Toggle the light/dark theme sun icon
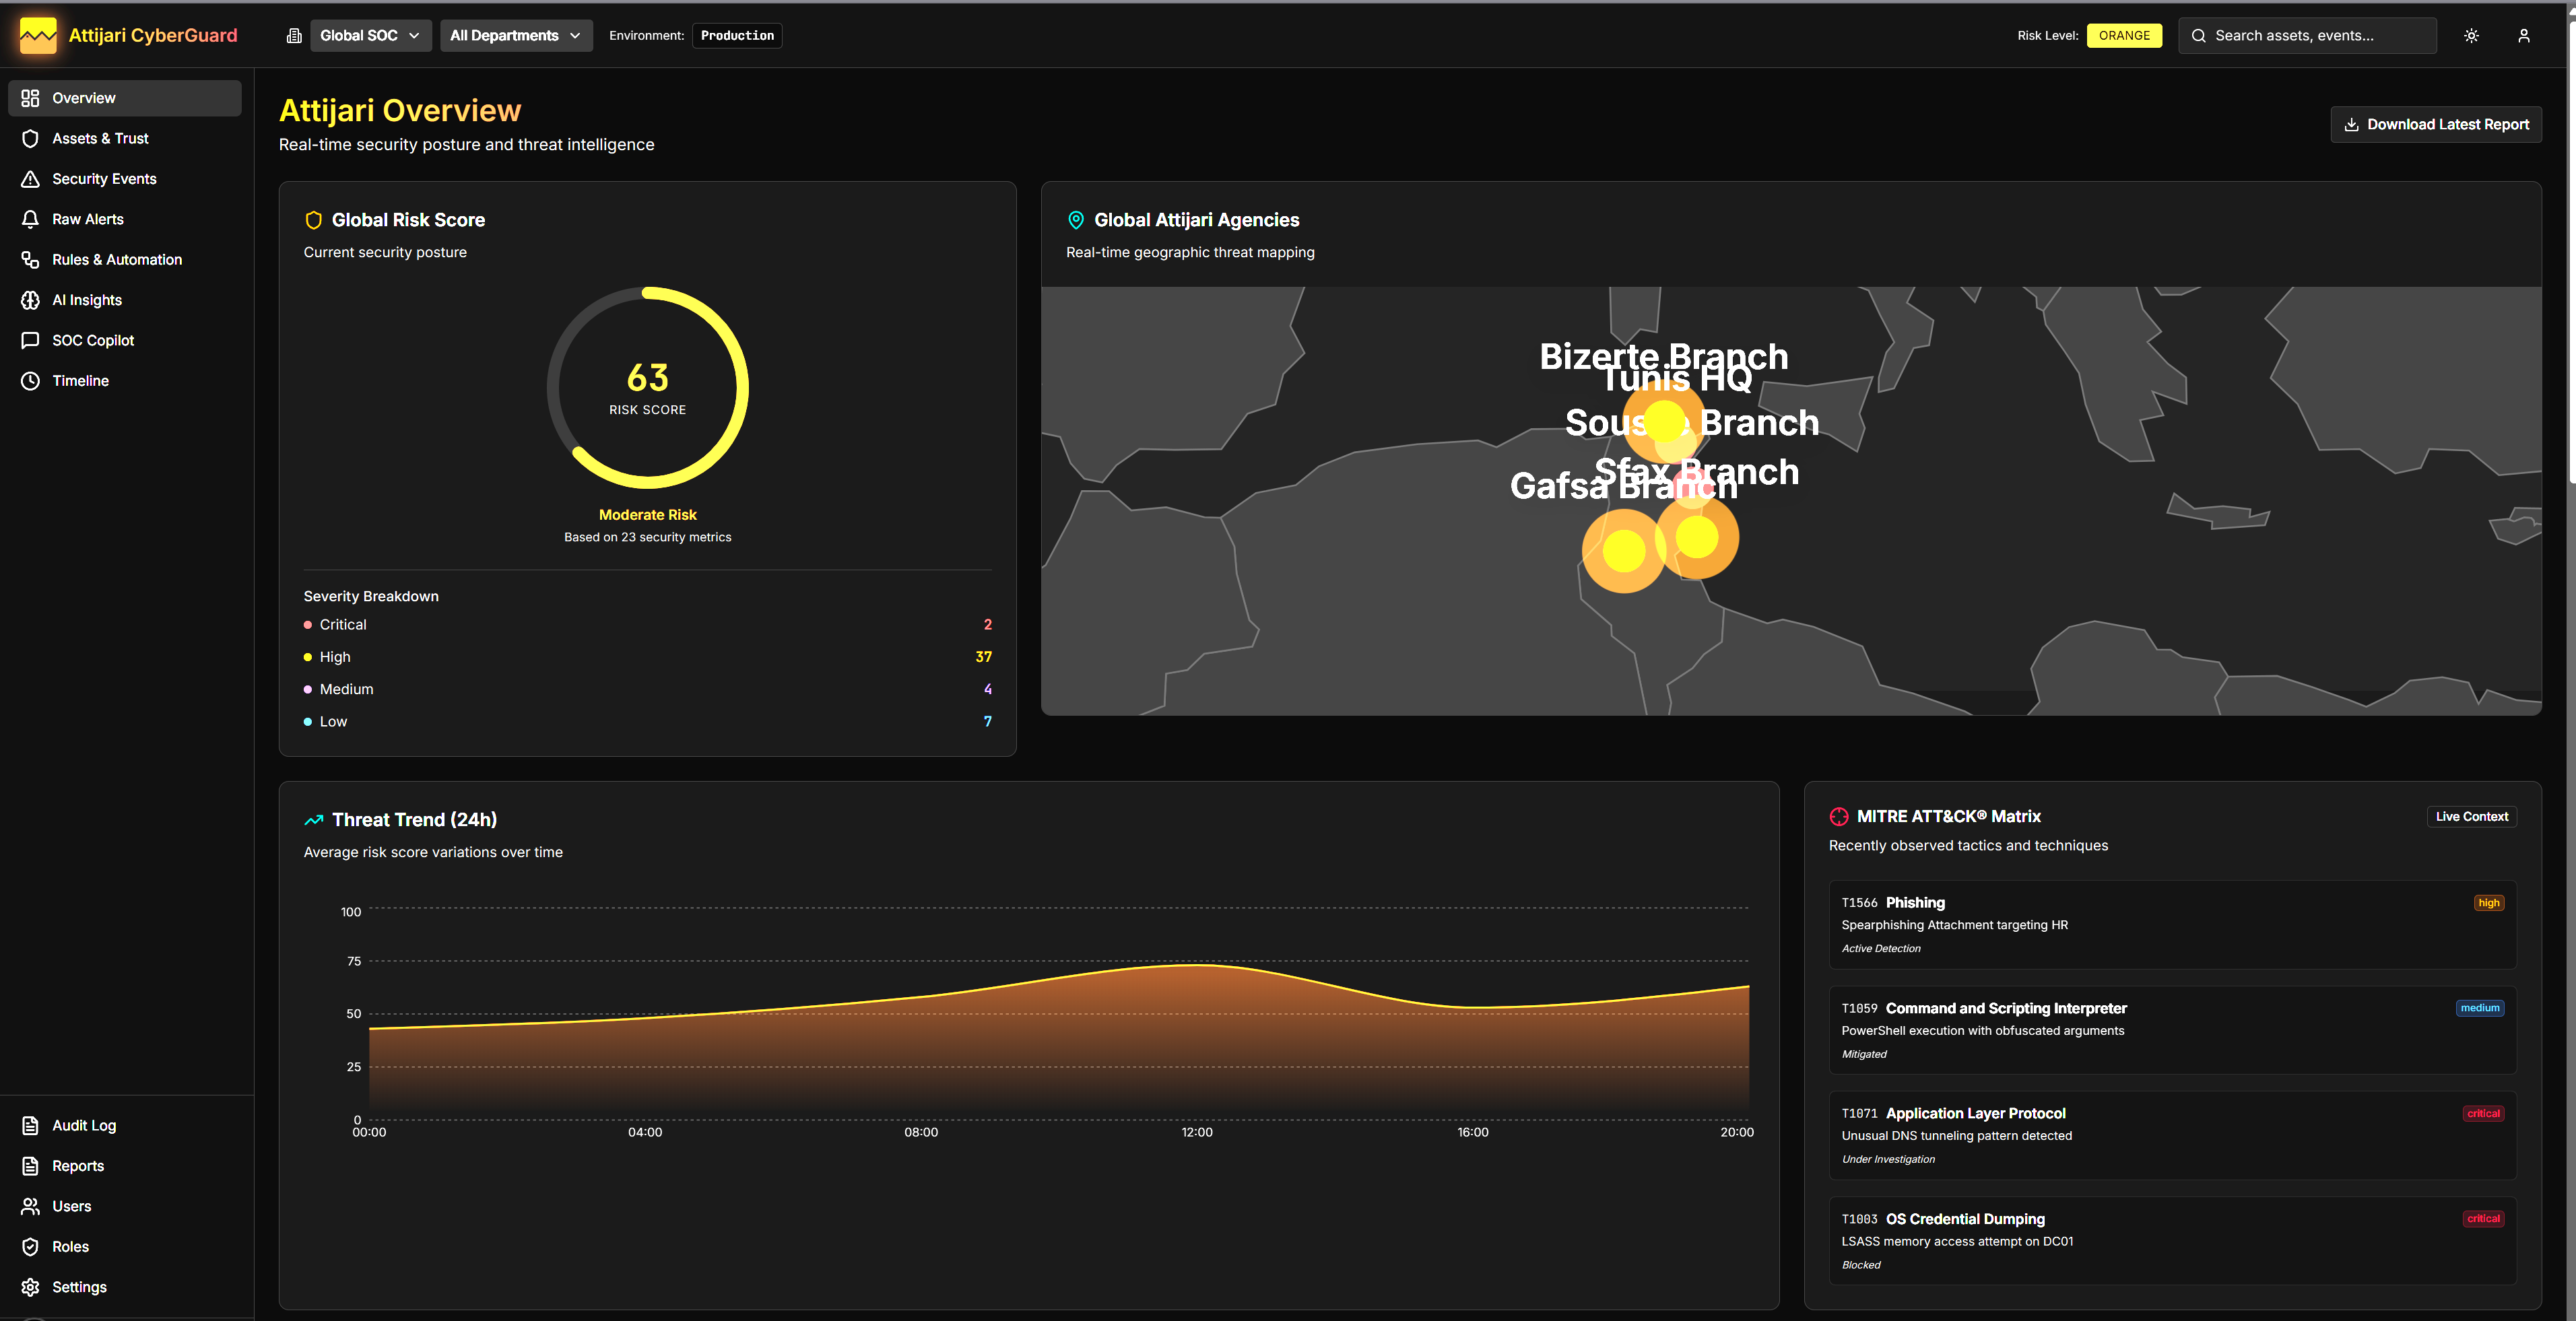The height and width of the screenshot is (1321, 2576). [2471, 36]
